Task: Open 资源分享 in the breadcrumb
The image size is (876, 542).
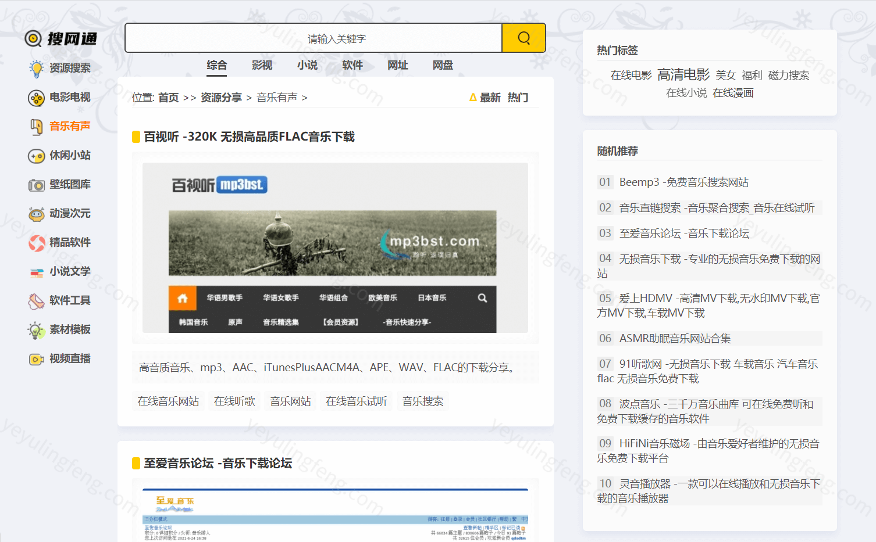Action: 221,98
